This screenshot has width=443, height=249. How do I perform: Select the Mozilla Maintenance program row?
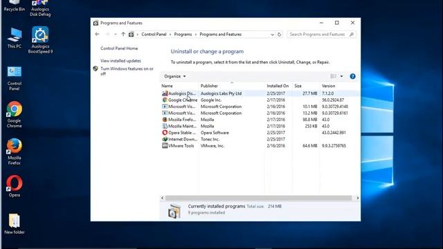coord(260,126)
